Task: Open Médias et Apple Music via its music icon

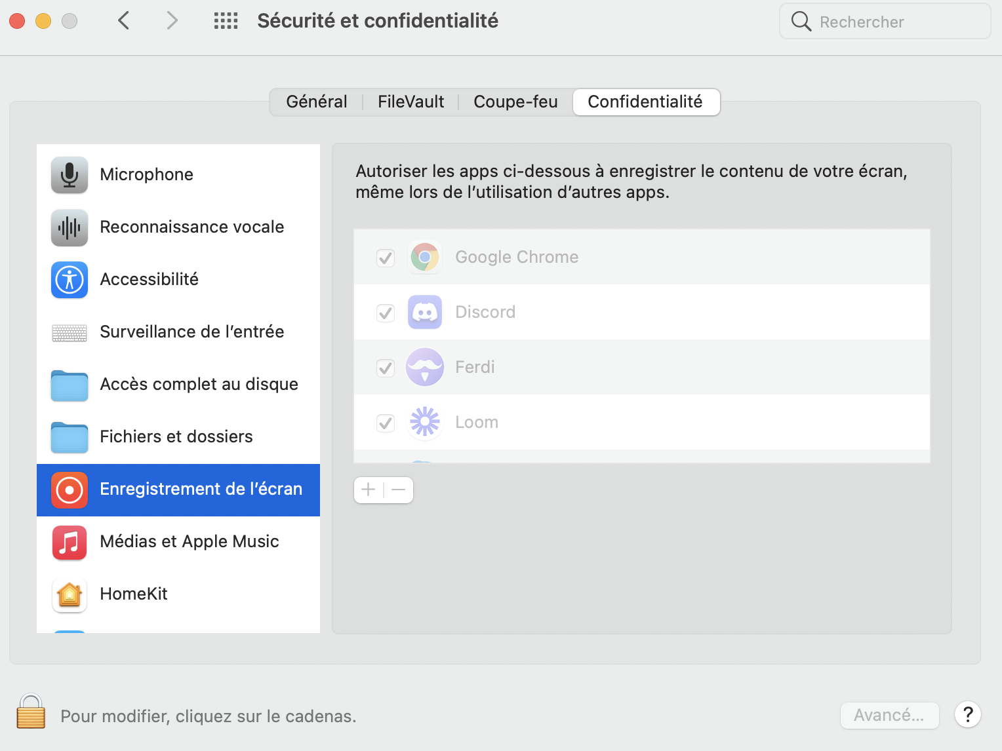Action: pyautogui.click(x=69, y=543)
